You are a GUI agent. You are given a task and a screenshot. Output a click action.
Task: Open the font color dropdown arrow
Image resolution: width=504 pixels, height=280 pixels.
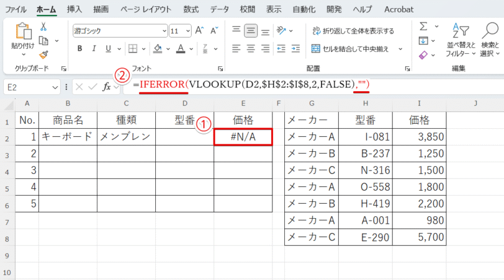[x=191, y=49]
